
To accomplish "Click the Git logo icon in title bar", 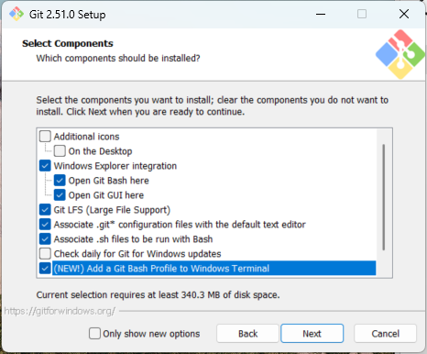I will (16, 14).
